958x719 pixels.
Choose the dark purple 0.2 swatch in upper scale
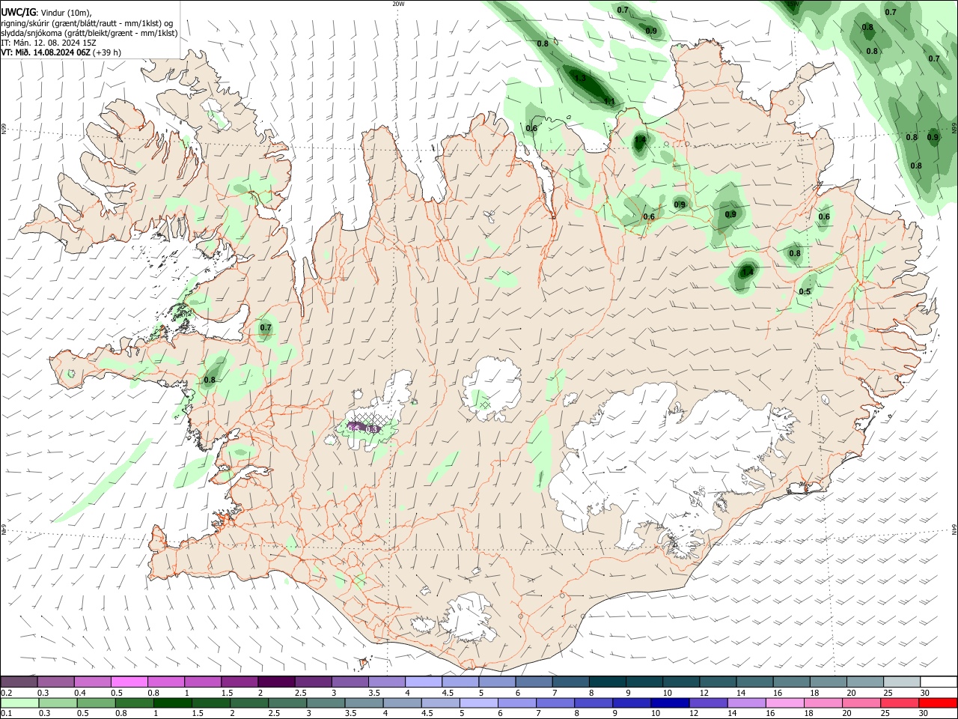pos(19,682)
